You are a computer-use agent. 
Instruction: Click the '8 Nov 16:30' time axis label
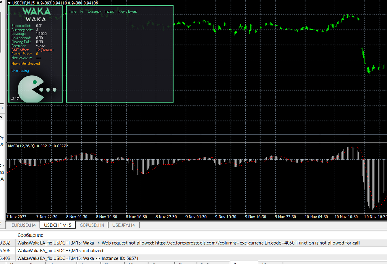(136, 217)
